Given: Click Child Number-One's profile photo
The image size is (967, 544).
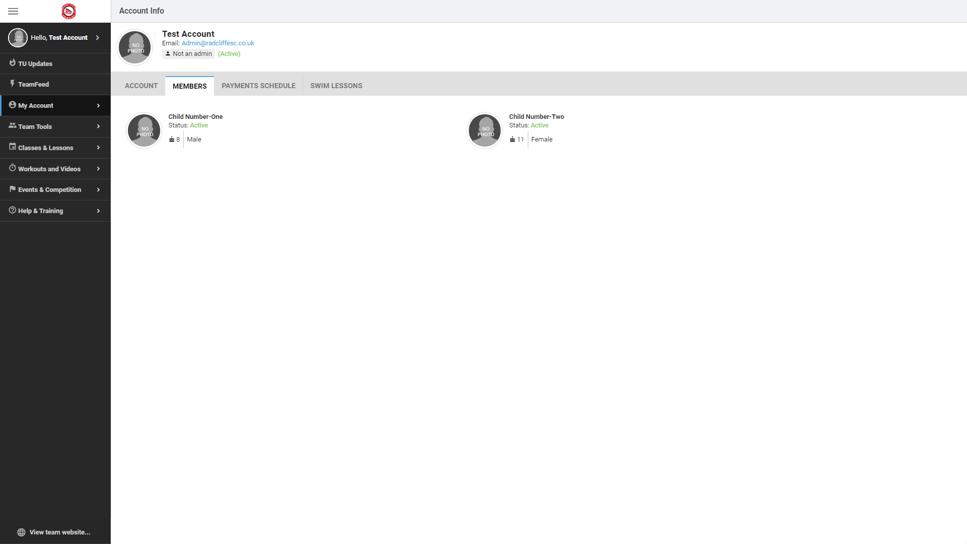Looking at the screenshot, I should [144, 130].
